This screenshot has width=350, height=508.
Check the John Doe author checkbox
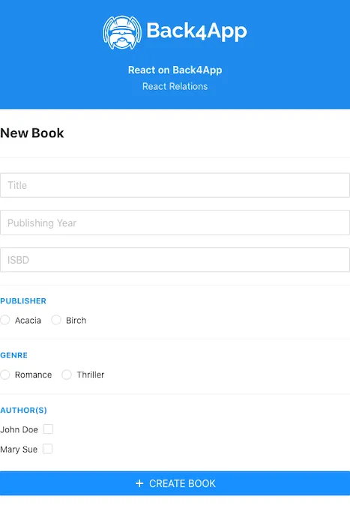(48, 429)
